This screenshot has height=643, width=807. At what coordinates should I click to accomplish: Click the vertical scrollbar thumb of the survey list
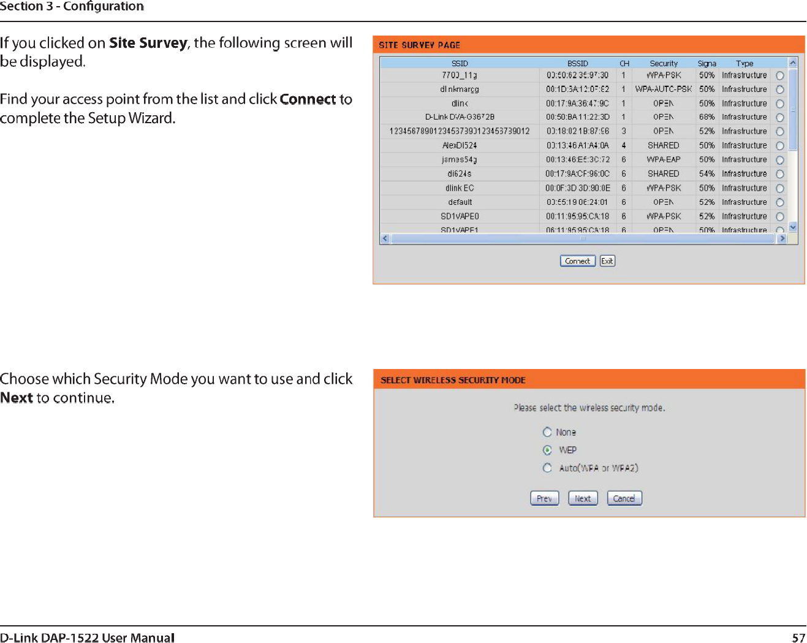point(793,110)
